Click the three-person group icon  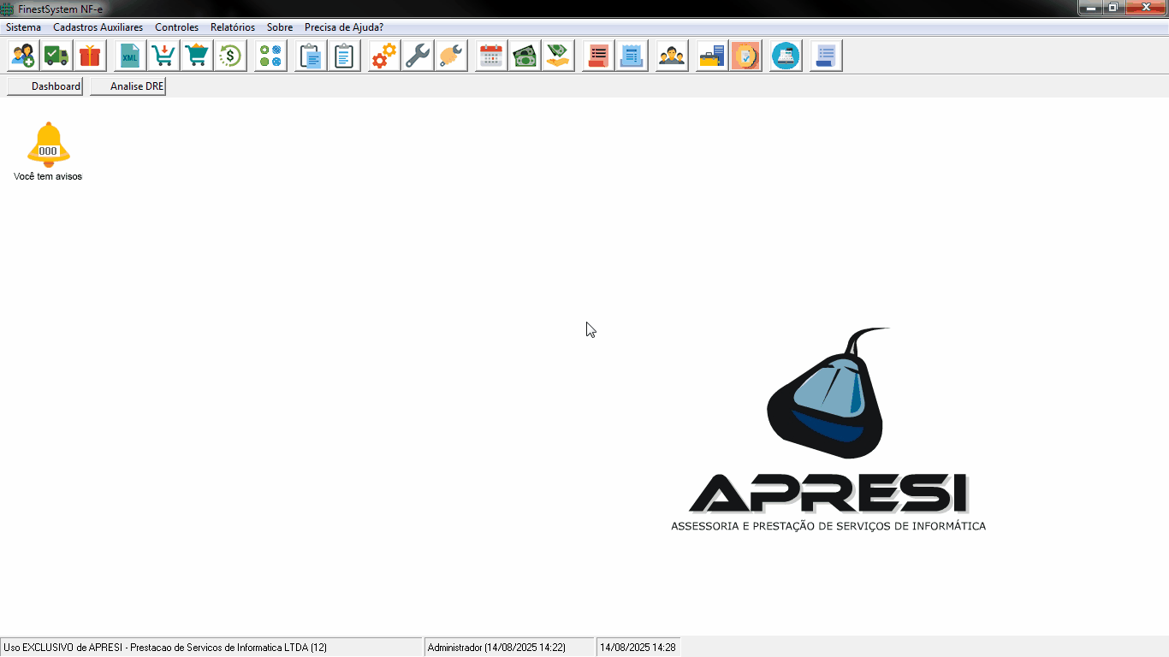[x=672, y=56]
